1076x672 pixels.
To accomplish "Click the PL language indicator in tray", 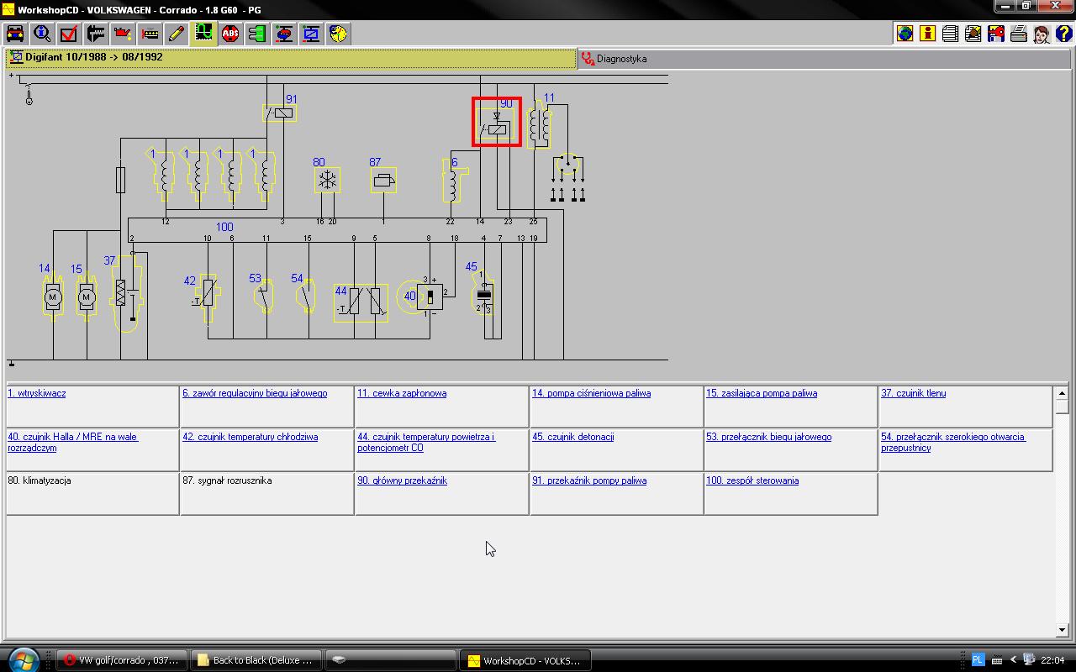I will 978,659.
